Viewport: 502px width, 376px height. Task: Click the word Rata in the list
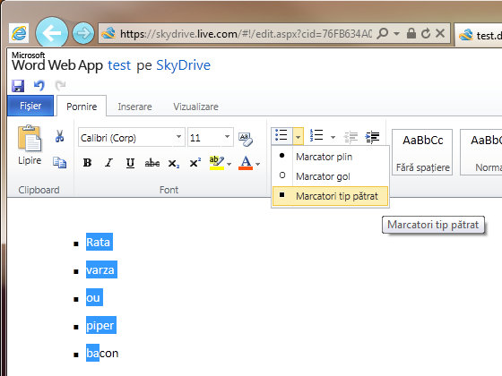99,242
